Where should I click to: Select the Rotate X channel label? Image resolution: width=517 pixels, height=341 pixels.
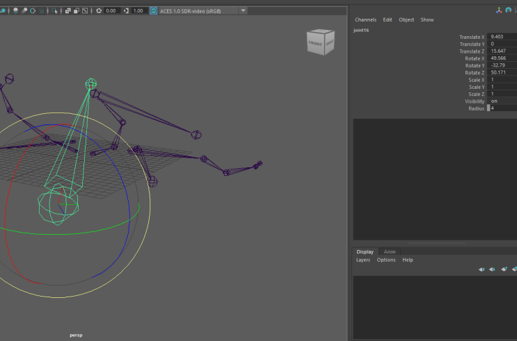point(475,58)
